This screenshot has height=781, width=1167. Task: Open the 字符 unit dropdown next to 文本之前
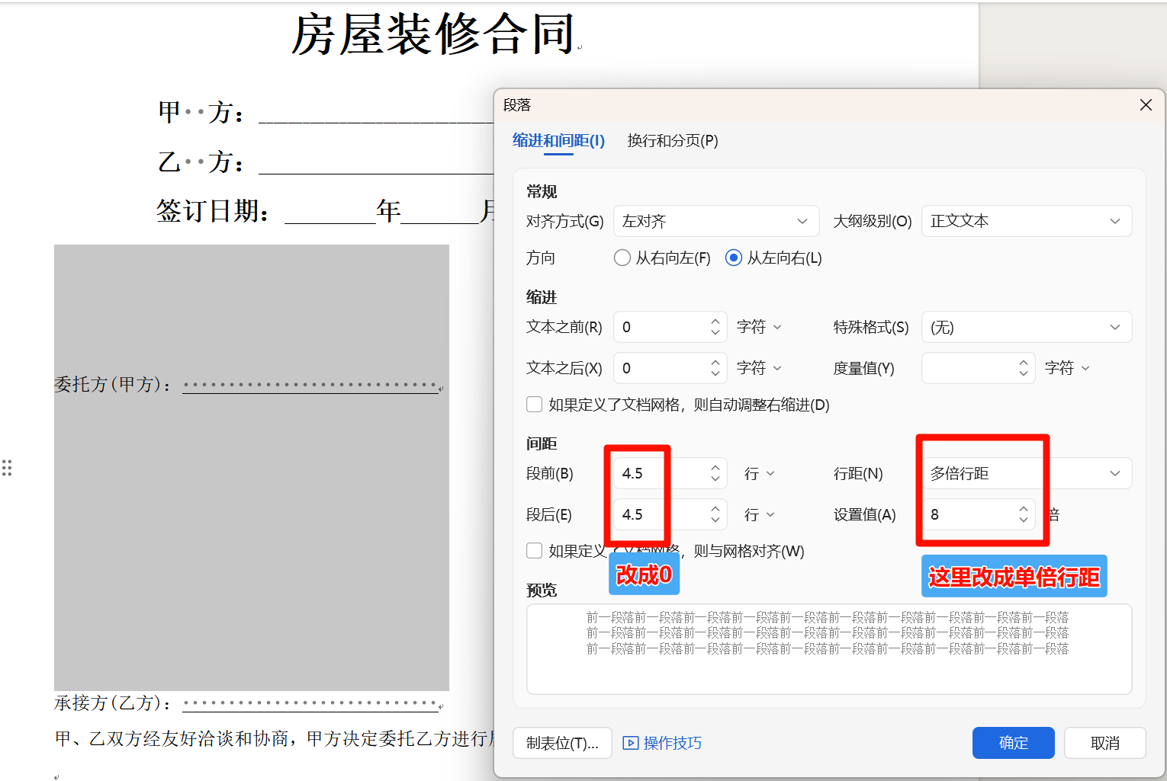(760, 327)
